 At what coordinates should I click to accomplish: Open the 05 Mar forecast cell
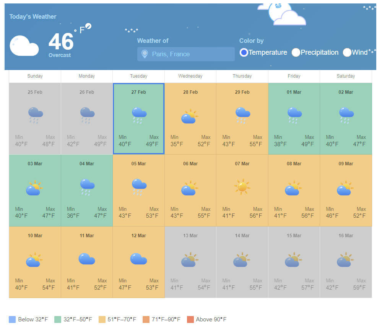[x=138, y=190]
